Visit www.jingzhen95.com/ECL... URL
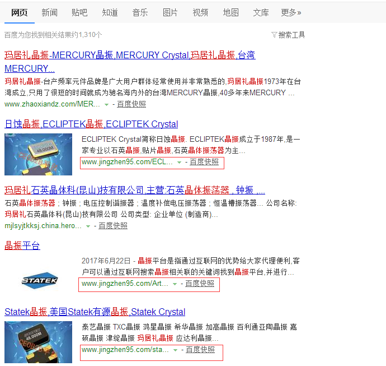386x366 pixels. pos(127,162)
